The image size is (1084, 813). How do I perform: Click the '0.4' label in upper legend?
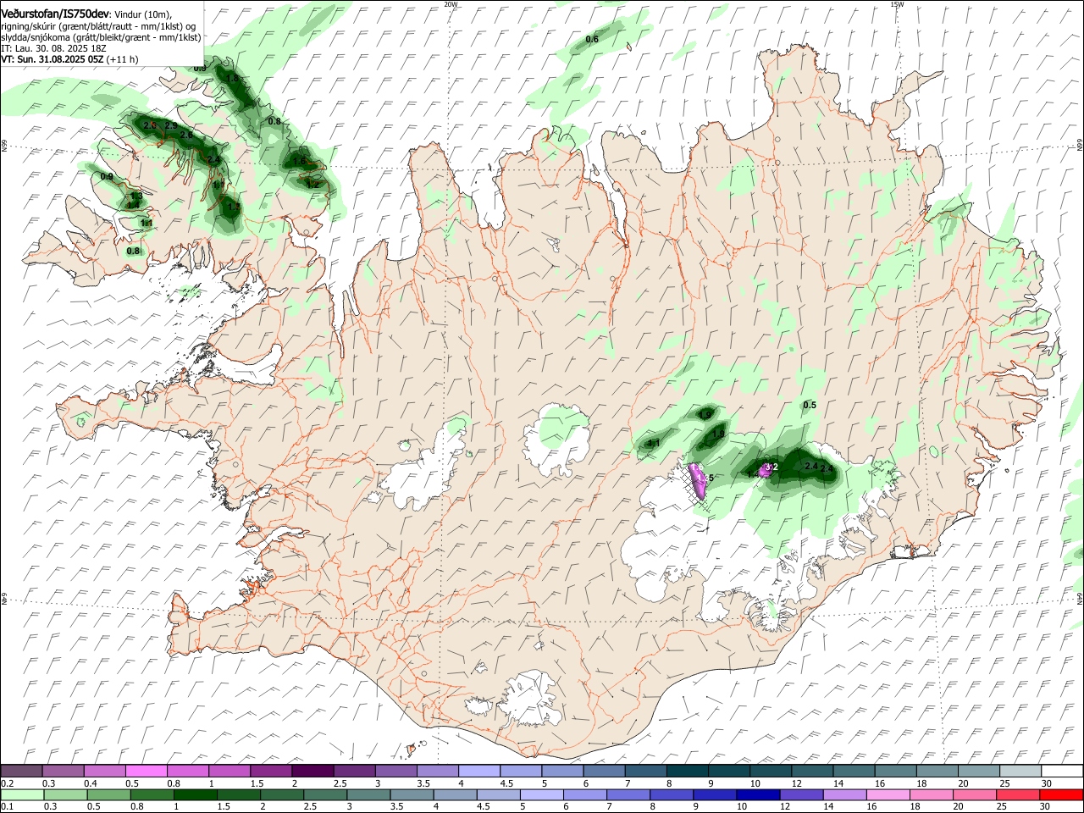90,783
